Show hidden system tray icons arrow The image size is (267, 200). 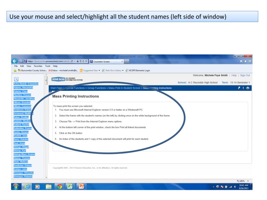[x=213, y=187]
